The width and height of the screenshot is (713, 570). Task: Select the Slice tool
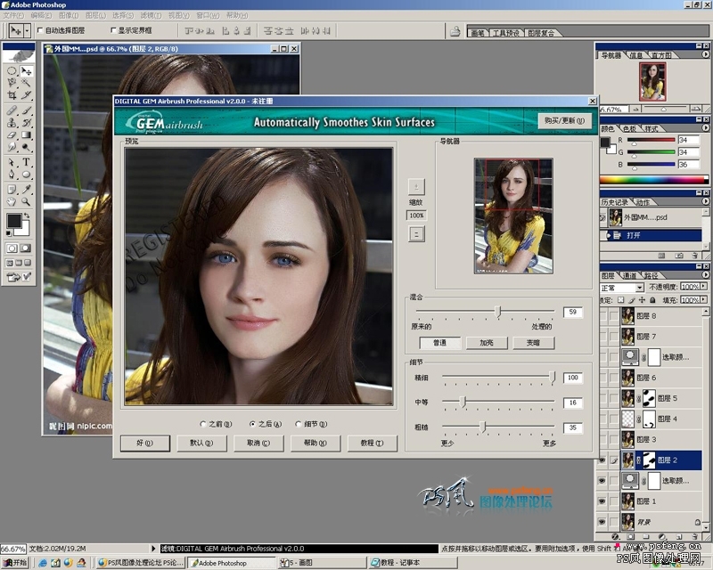tap(27, 94)
